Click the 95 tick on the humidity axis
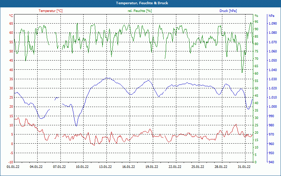 [256, 22]
